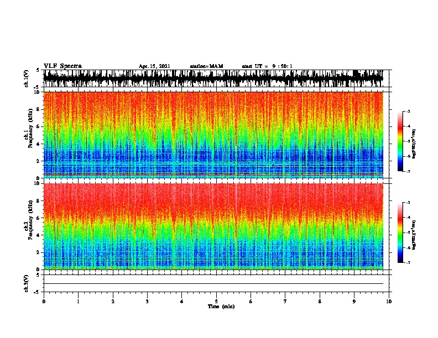Viewport: 438px width, 338px height.
Task: Select the date text "Apr. 15, 2021"
Action: click(154, 66)
